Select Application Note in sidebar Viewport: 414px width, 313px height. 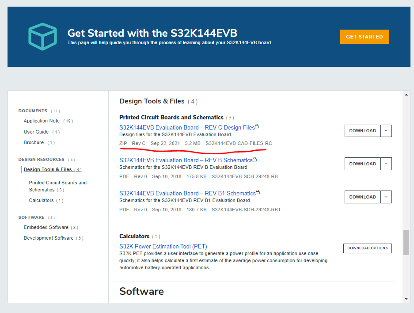pos(42,121)
